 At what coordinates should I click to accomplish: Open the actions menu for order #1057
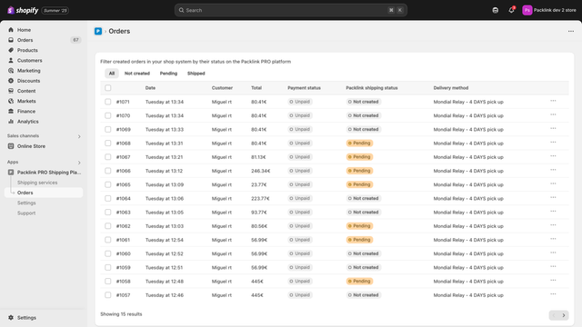(x=553, y=294)
